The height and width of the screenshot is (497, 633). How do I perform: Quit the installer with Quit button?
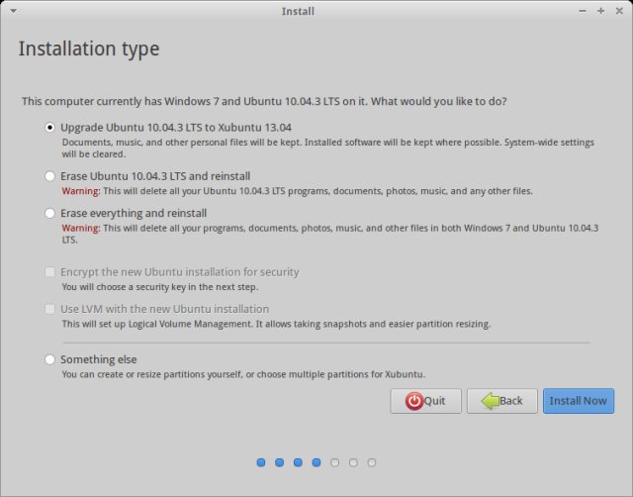point(425,401)
